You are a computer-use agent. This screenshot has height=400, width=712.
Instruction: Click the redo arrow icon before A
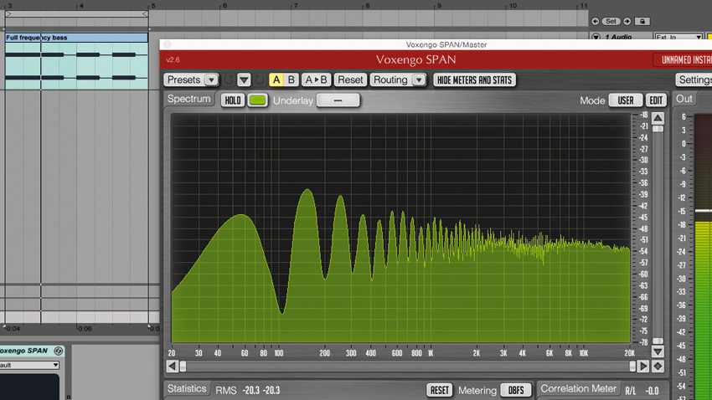pos(260,80)
